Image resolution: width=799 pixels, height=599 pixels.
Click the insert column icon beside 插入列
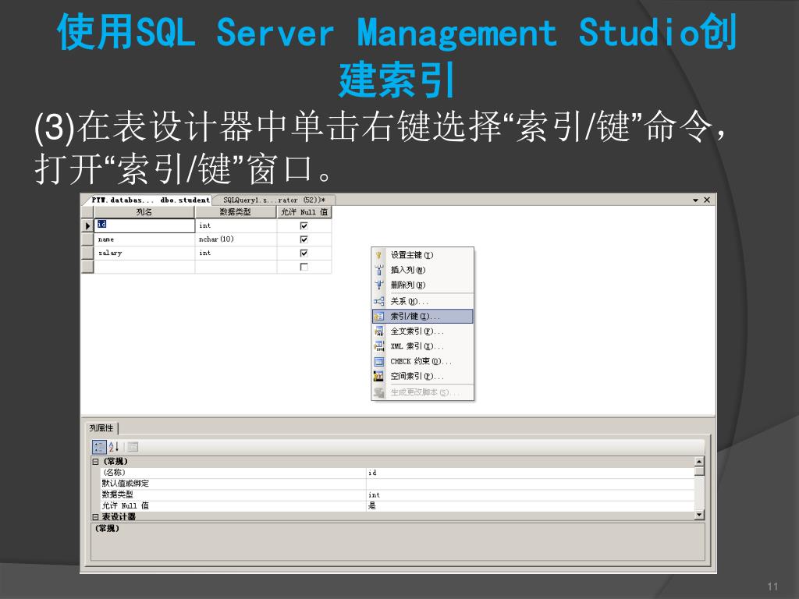pyautogui.click(x=378, y=270)
